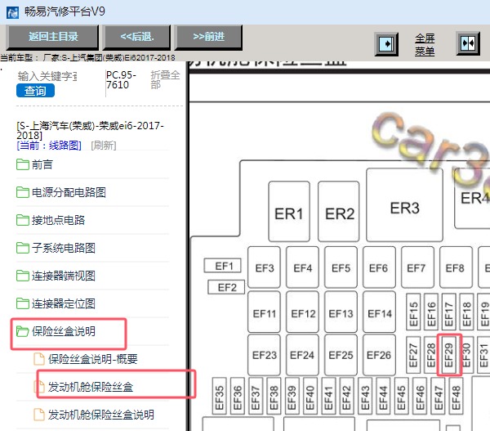Viewport: 490px width, 431px height.
Task: Focus the 输入关键字 search input field
Action: pyautogui.click(x=47, y=76)
